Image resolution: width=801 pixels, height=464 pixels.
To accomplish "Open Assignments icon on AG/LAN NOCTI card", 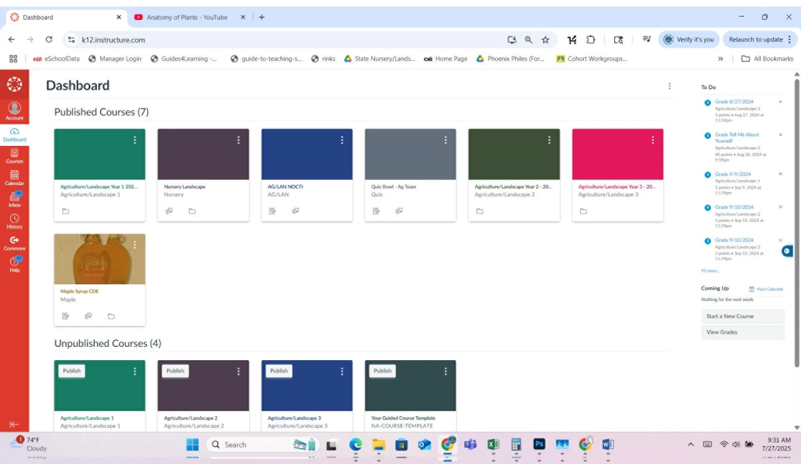I will (x=272, y=211).
